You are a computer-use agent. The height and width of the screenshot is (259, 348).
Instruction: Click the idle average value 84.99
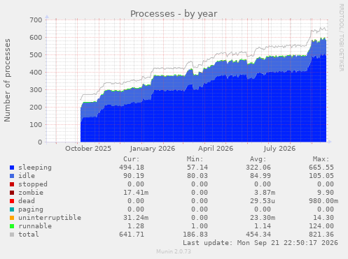[x=260, y=176]
